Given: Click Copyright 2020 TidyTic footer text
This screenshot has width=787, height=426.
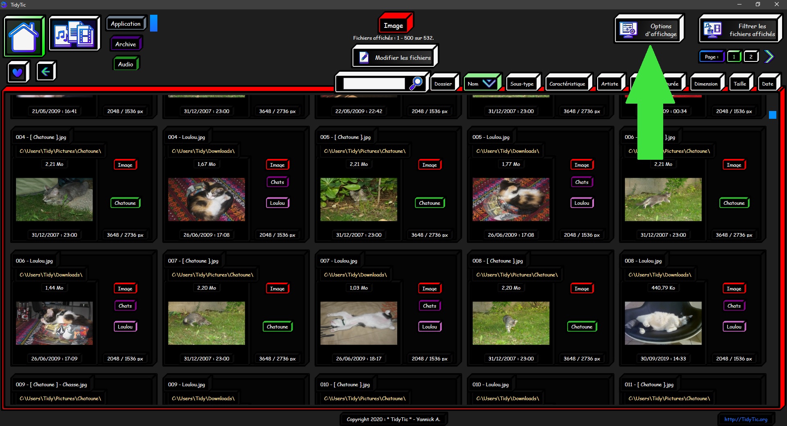Looking at the screenshot, I should coord(393,419).
